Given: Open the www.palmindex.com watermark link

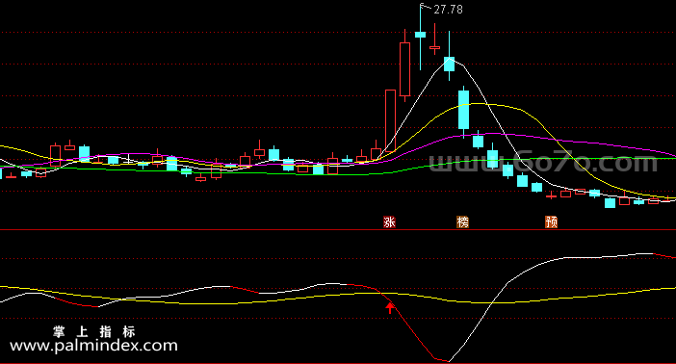Looking at the screenshot, I should tap(93, 346).
